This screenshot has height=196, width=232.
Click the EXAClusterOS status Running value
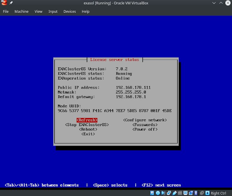coord(124,73)
